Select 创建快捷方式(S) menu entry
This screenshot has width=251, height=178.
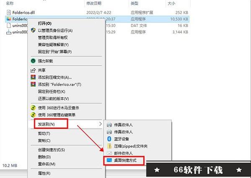(52, 150)
